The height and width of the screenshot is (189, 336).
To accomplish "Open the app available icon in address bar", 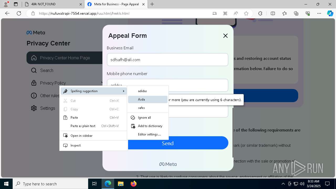I will click(225, 13).
